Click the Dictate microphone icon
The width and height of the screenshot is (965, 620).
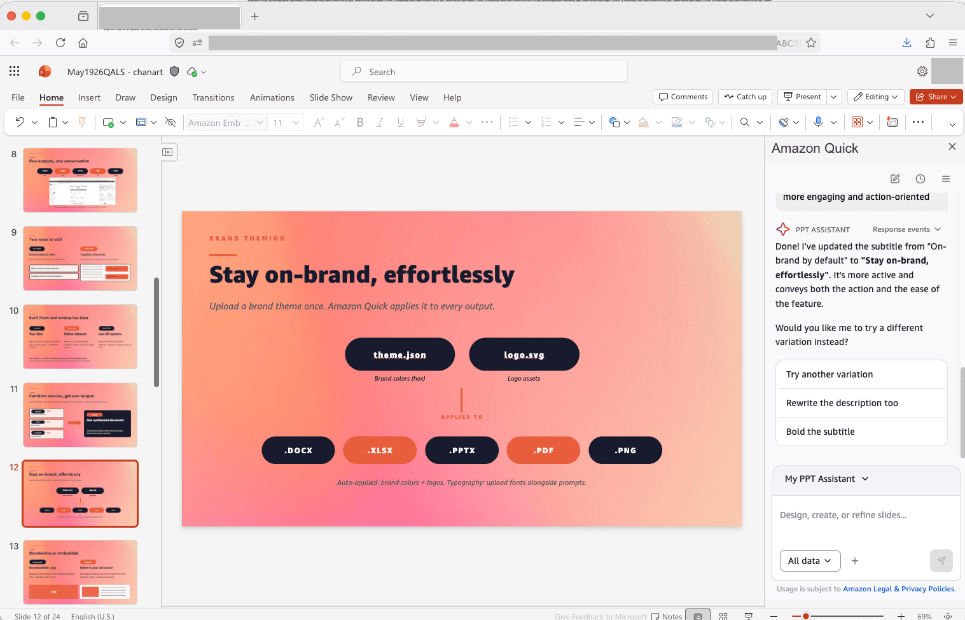[x=819, y=122]
